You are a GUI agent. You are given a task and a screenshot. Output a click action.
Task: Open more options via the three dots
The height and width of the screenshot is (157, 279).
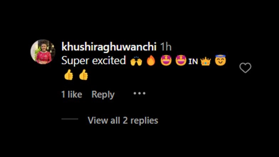139,93
